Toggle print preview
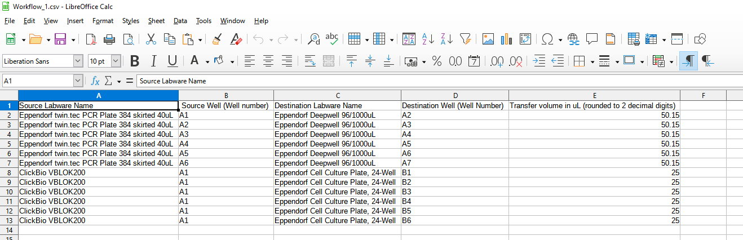The width and height of the screenshot is (743, 240). (x=128, y=39)
